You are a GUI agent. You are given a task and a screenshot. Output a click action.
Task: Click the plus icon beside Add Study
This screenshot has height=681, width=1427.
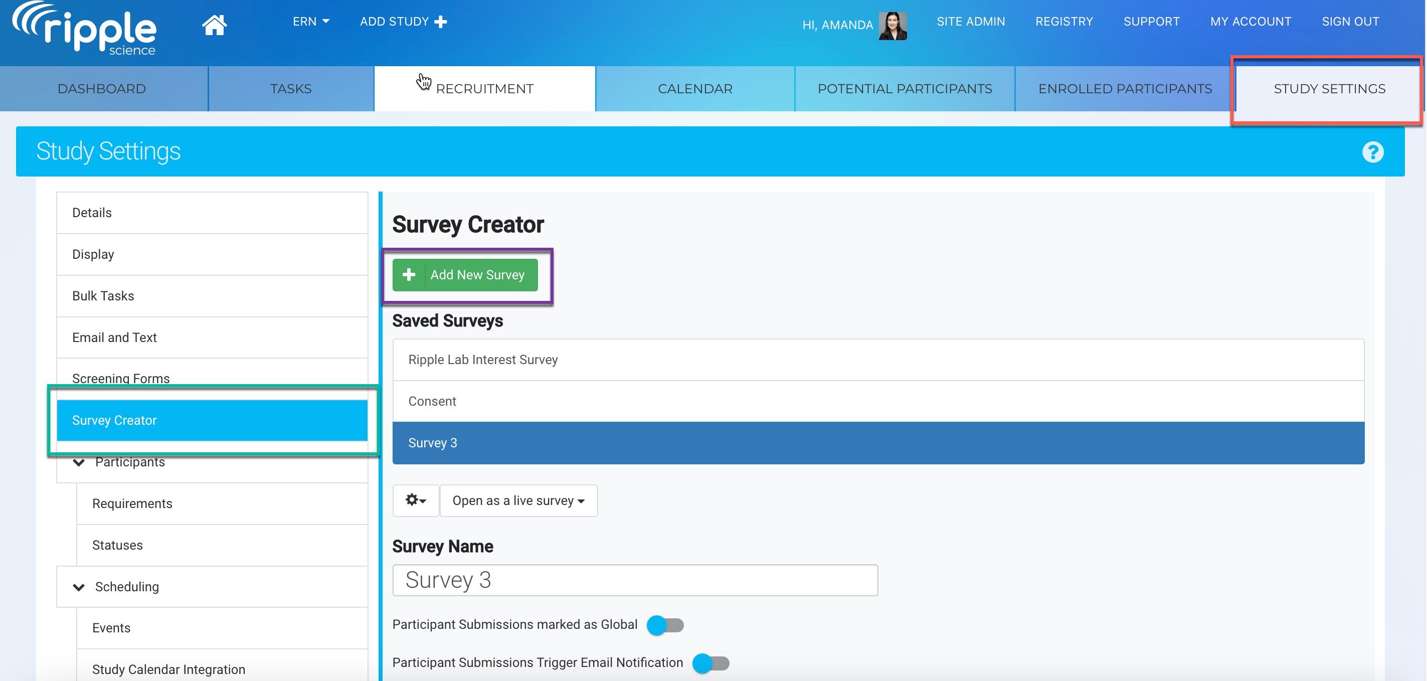(x=441, y=22)
